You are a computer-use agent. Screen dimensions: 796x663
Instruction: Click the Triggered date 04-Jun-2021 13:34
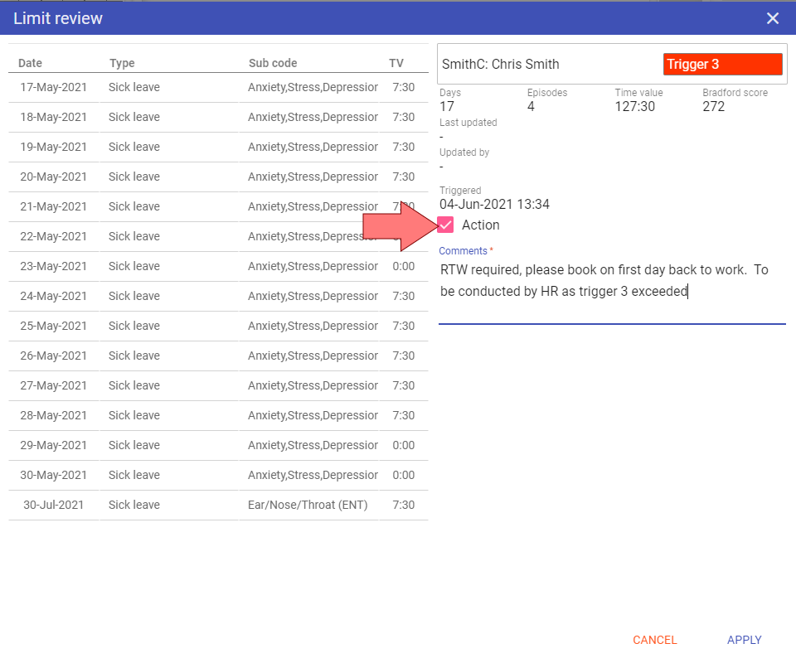click(494, 205)
